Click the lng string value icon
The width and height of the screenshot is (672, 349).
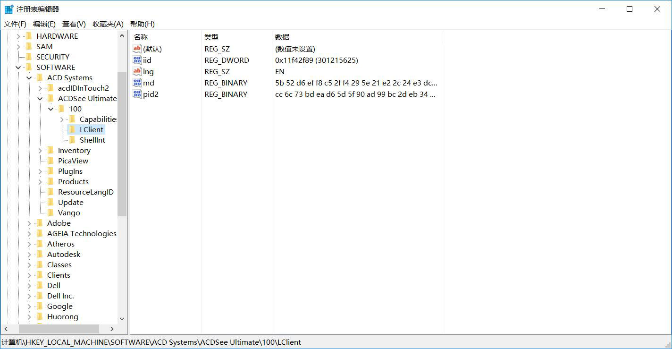137,71
